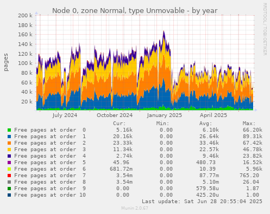Viewport: 270px width, 214px height.
Task: Click the 'Last update' timestamp line
Action: click(x=202, y=202)
